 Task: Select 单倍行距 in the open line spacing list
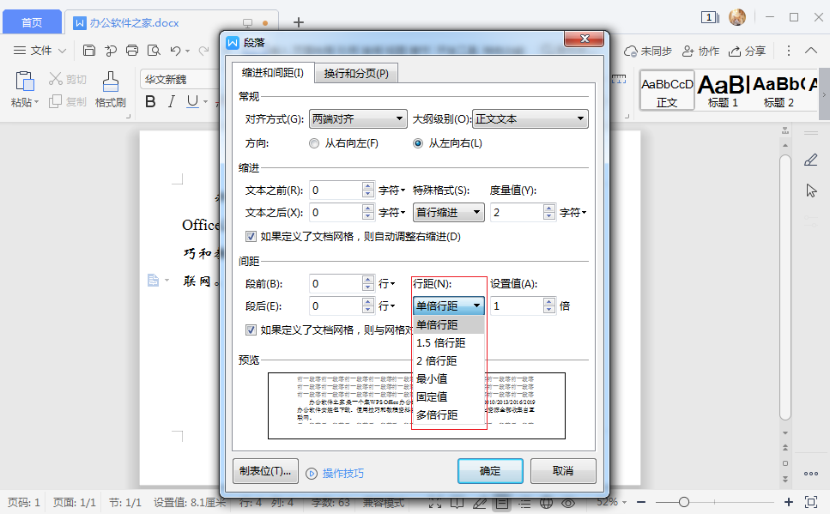click(x=448, y=325)
